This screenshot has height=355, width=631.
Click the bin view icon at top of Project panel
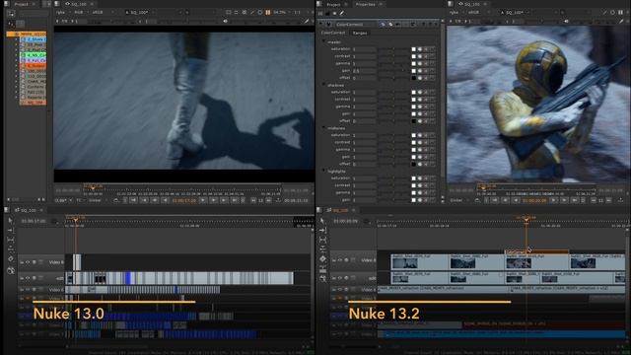11,13
